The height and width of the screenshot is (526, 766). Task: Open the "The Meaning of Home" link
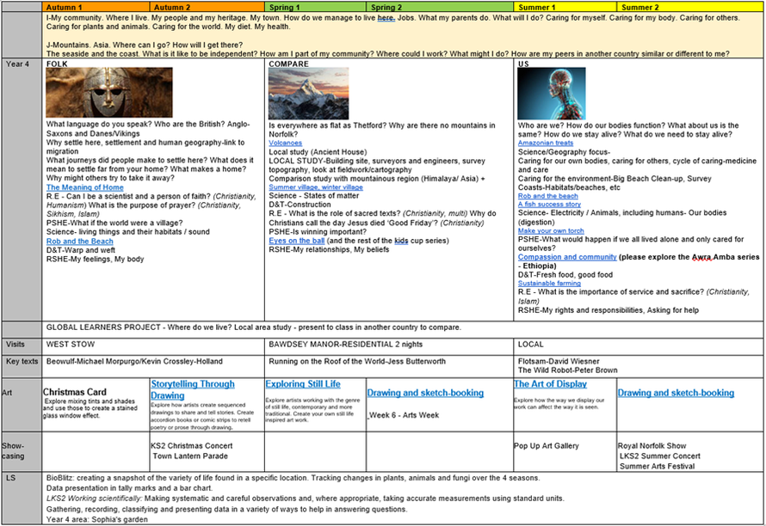pos(84,187)
